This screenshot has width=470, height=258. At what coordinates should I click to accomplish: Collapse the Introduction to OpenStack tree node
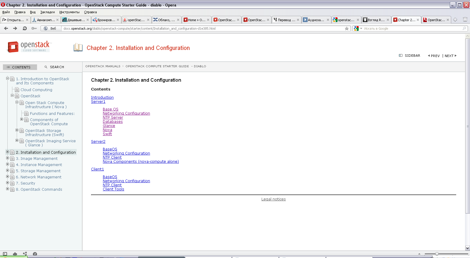(x=8, y=78)
